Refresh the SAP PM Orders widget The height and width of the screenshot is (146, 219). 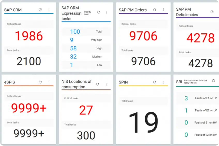click(x=155, y=10)
